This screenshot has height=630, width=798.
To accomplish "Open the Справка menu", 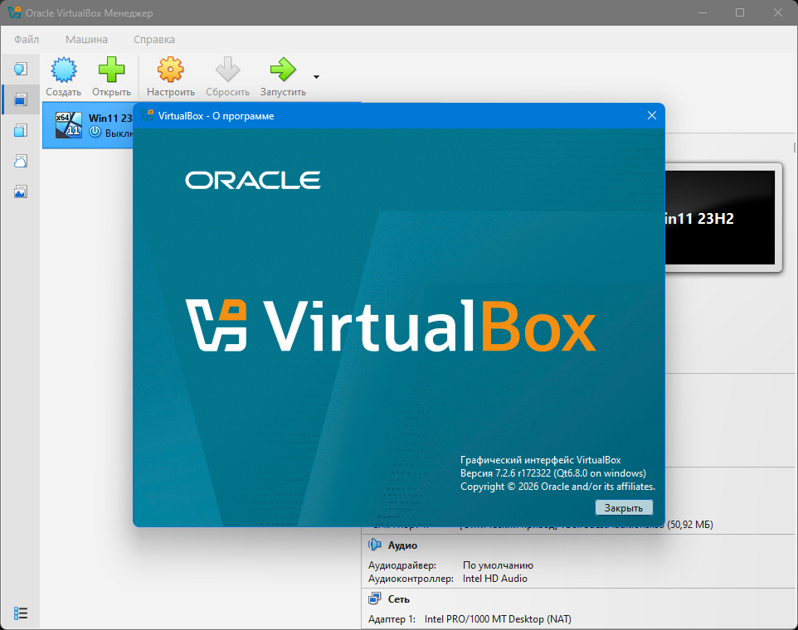I will pos(153,39).
